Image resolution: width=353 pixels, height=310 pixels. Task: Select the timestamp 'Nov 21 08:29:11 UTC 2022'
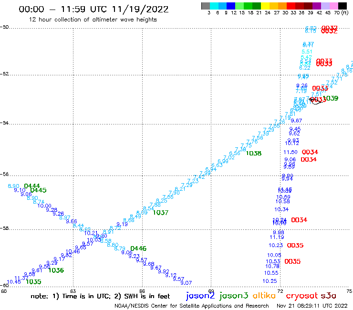click(312, 306)
